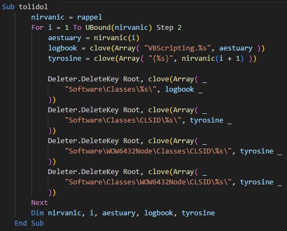
Task: Click the procedure name "tolidol"
Action: [33, 7]
